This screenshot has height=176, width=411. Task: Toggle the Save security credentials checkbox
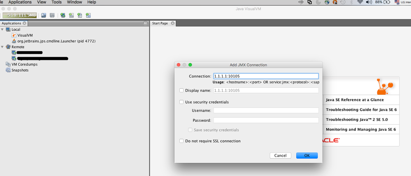(190, 130)
